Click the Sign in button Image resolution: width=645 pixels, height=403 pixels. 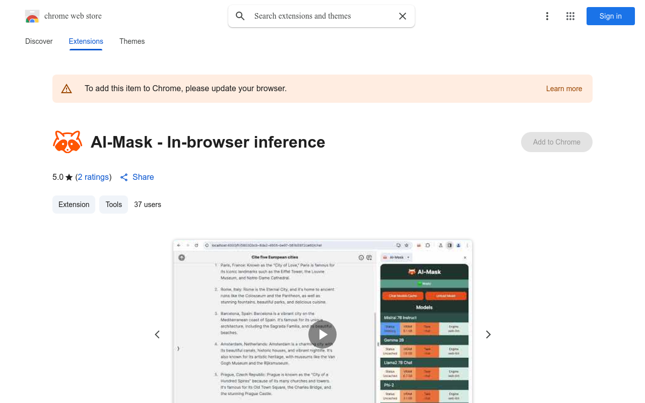[x=611, y=16]
